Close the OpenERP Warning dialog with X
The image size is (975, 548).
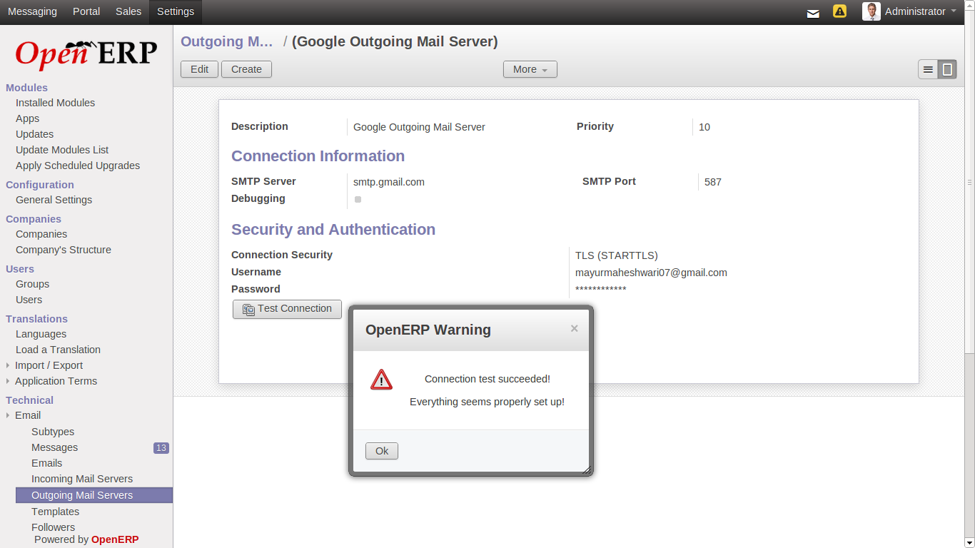click(x=575, y=329)
